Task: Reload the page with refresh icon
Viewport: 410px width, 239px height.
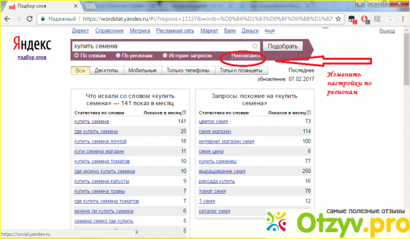Action: pos(30,19)
